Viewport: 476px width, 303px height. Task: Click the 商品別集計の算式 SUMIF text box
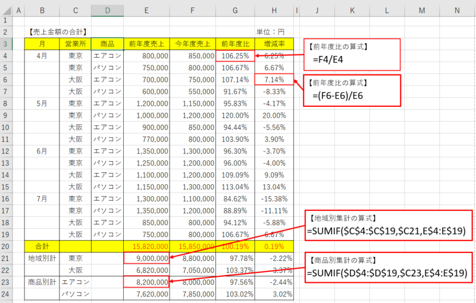[389, 267]
